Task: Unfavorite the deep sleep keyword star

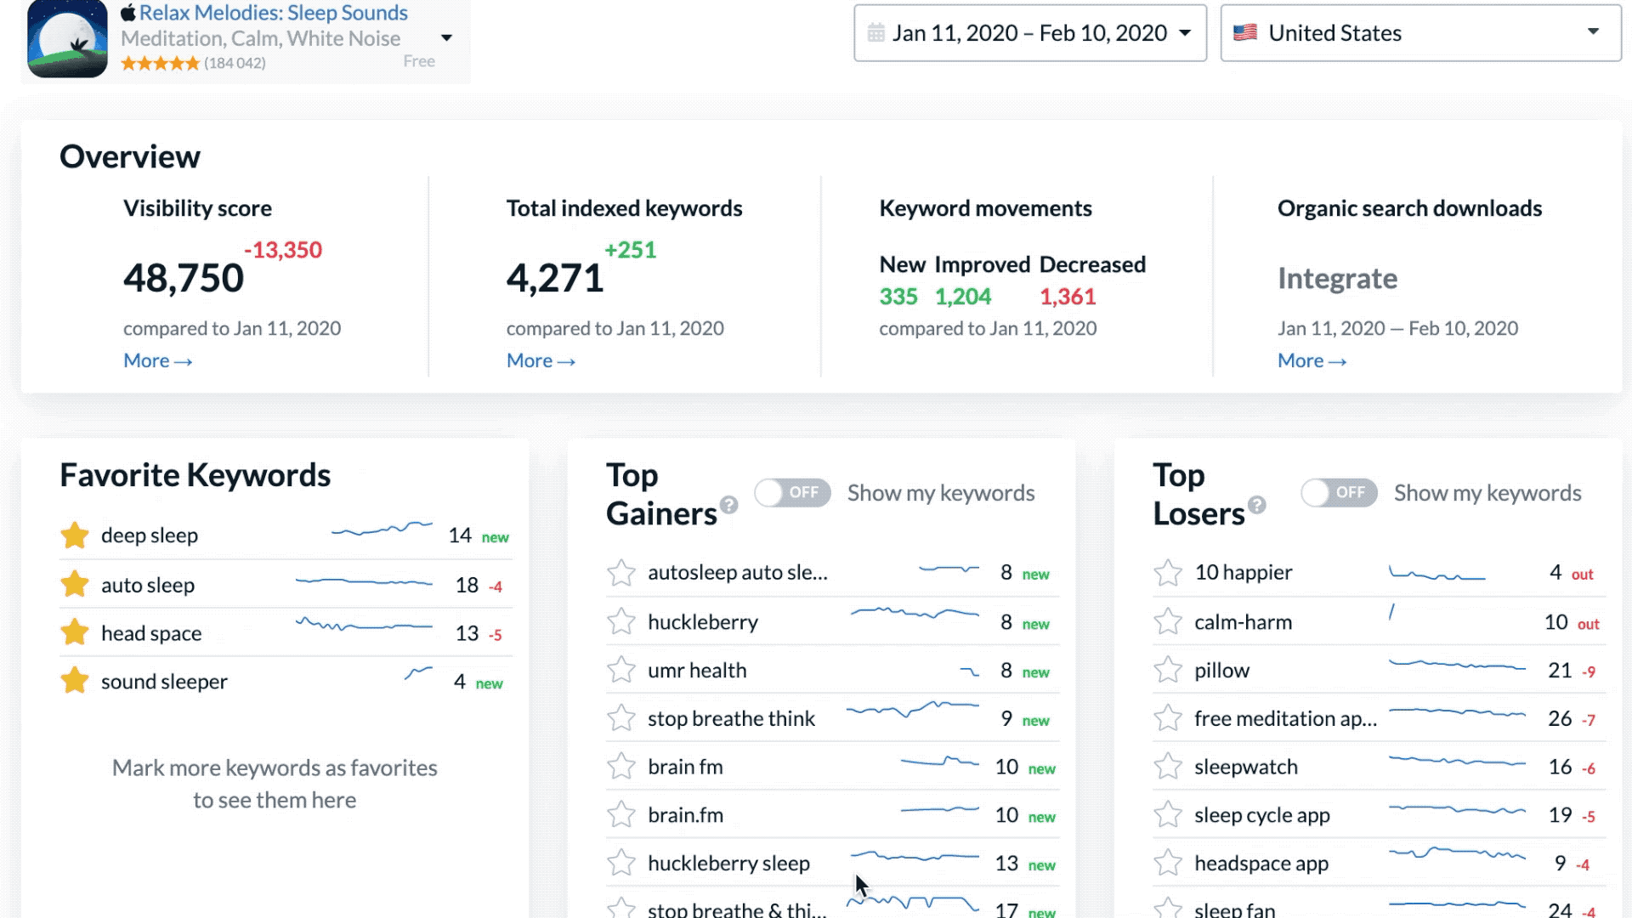Action: pos(75,535)
